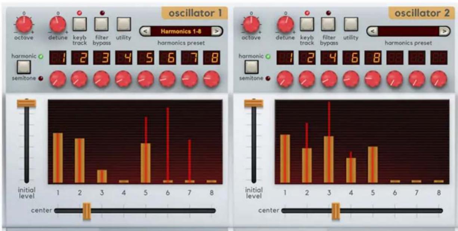Click oscillator 2 level bar for partial 3
This screenshot has width=458, height=231.
[x=329, y=159]
